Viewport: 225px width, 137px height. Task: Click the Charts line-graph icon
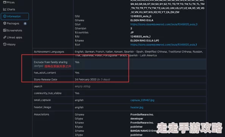tap(5, 9)
